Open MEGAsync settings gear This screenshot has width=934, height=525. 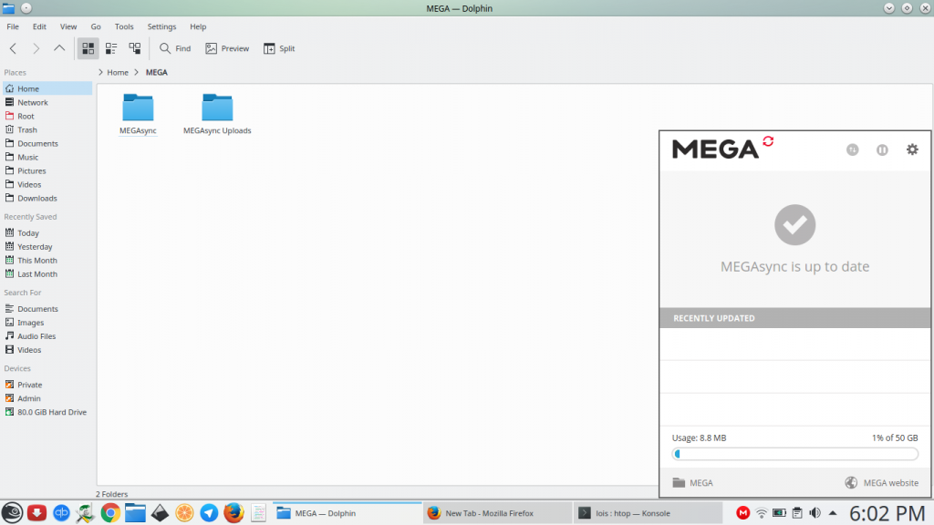(x=912, y=149)
